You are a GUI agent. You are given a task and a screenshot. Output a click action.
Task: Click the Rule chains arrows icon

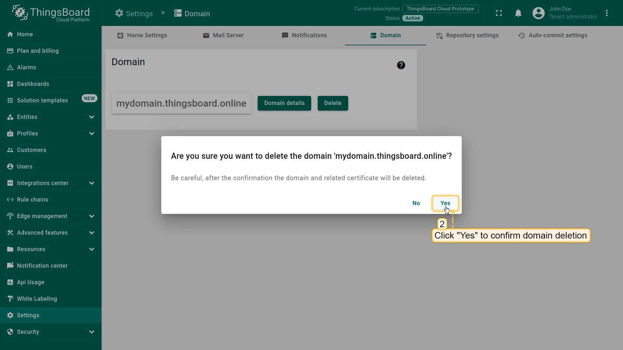(10, 200)
